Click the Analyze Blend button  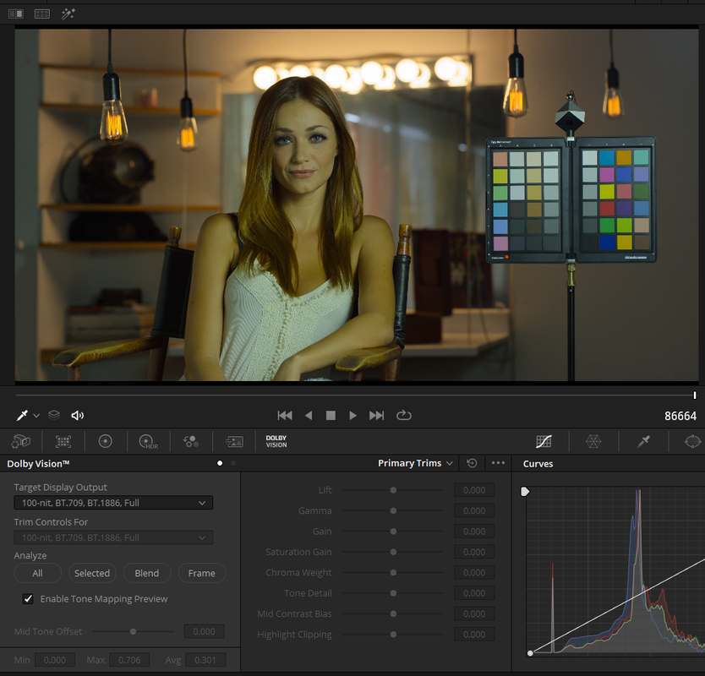(147, 573)
